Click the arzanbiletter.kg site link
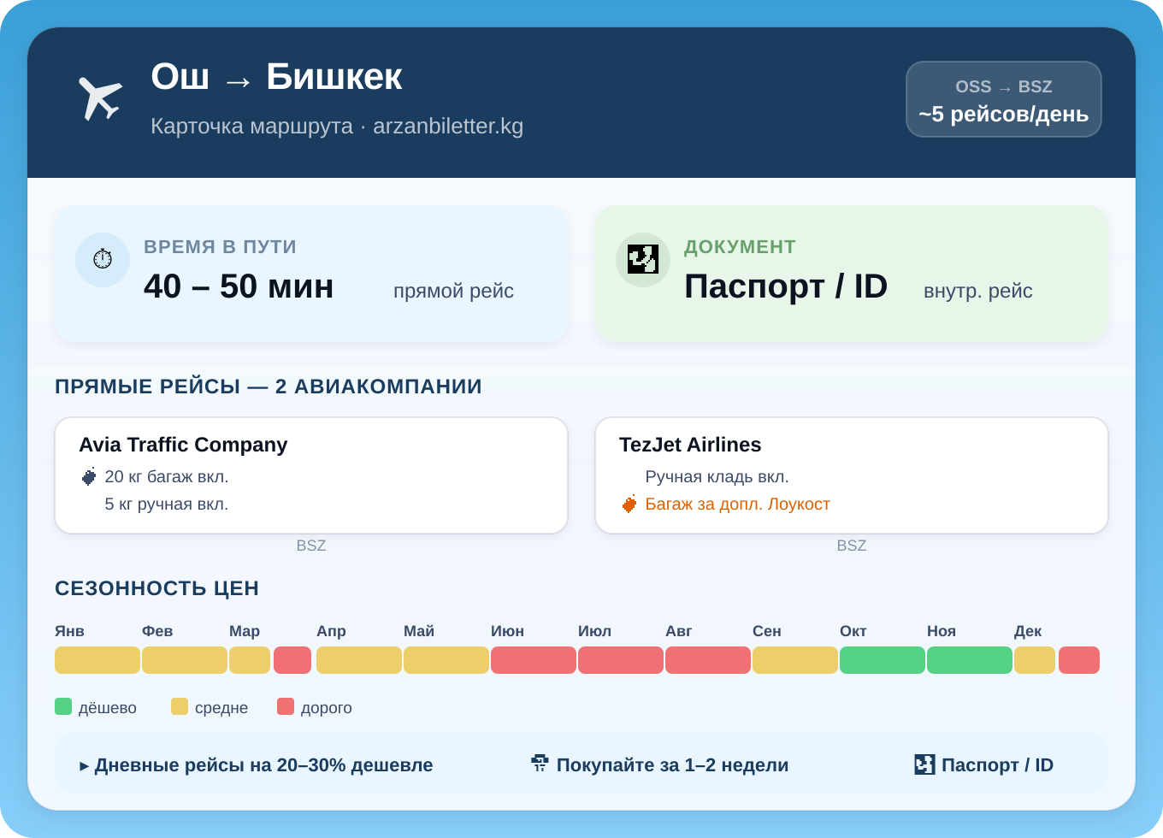The height and width of the screenshot is (838, 1163). [448, 127]
